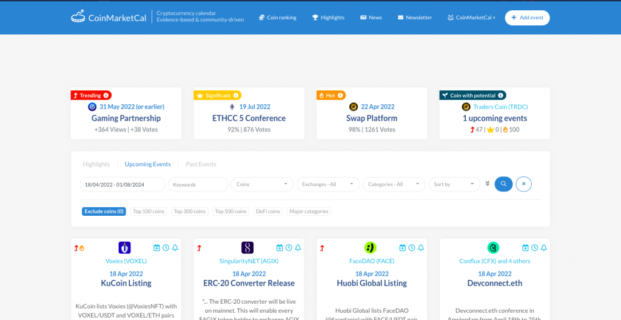Open the Devconnect.eth event
The width and height of the screenshot is (621, 320).
click(x=495, y=283)
